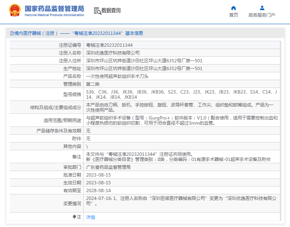Click the 批准日期 value 2023-08-15
This screenshot has height=227, width=290.
click(99, 175)
